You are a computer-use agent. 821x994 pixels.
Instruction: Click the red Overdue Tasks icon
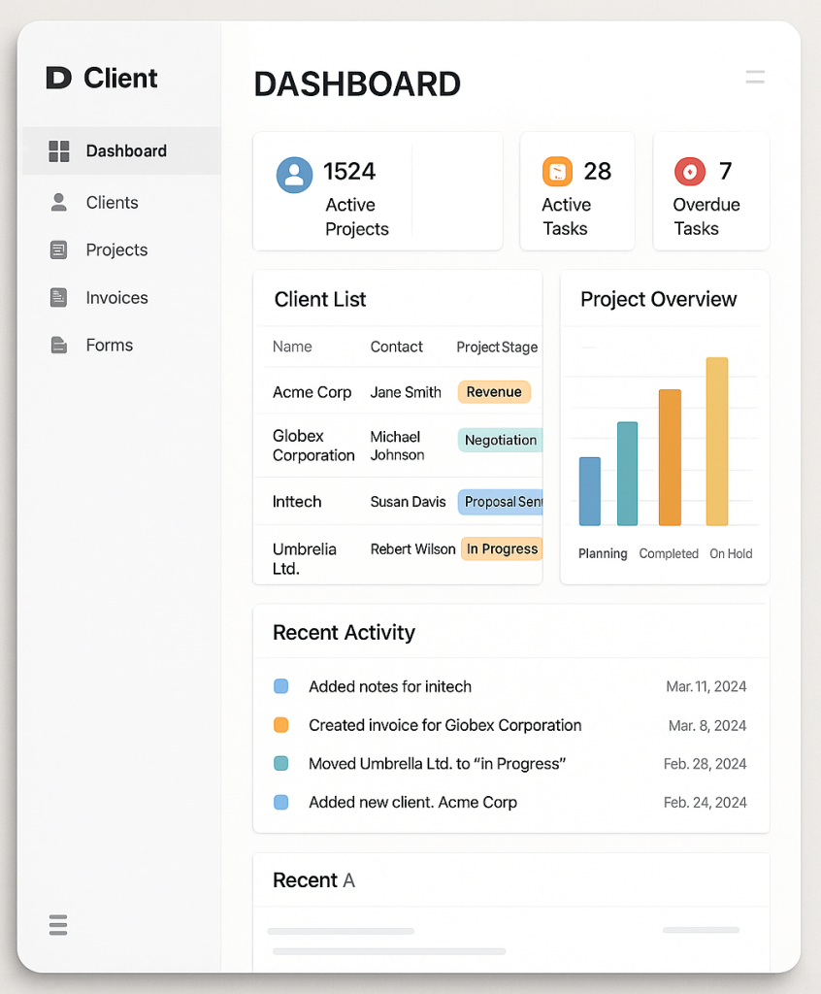click(691, 170)
